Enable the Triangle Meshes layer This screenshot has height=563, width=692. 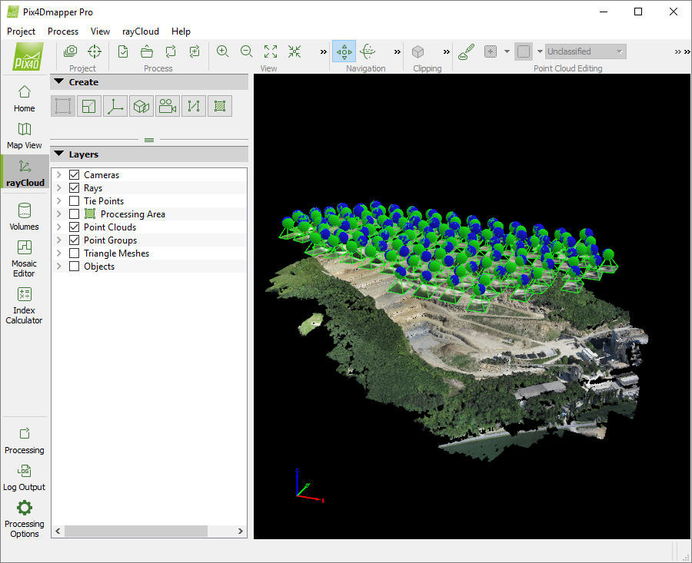73,253
